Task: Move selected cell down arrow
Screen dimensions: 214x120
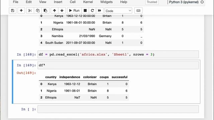Action: [x=62, y=10]
